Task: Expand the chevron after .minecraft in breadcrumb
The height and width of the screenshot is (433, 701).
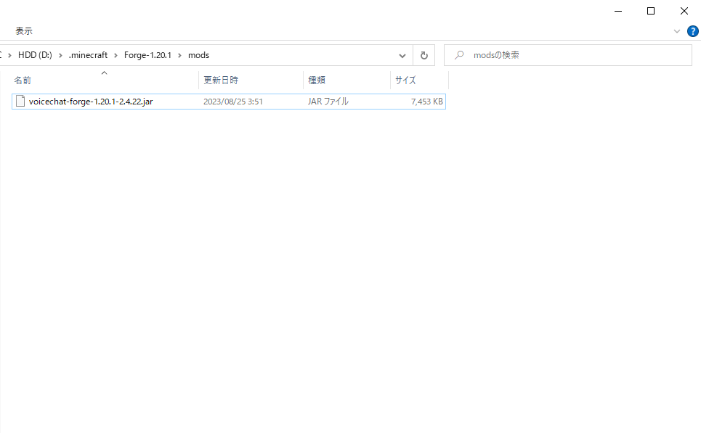Action: tap(116, 55)
